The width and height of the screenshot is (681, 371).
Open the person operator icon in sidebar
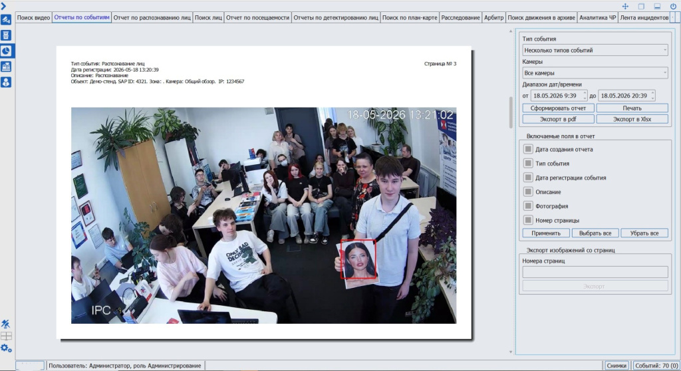click(6, 82)
